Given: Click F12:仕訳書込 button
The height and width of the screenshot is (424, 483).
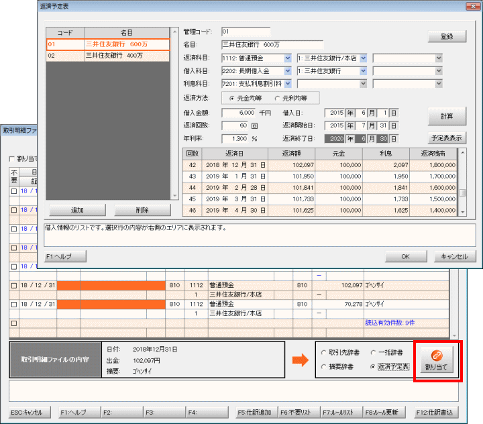Looking at the screenshot, I should [x=436, y=413].
